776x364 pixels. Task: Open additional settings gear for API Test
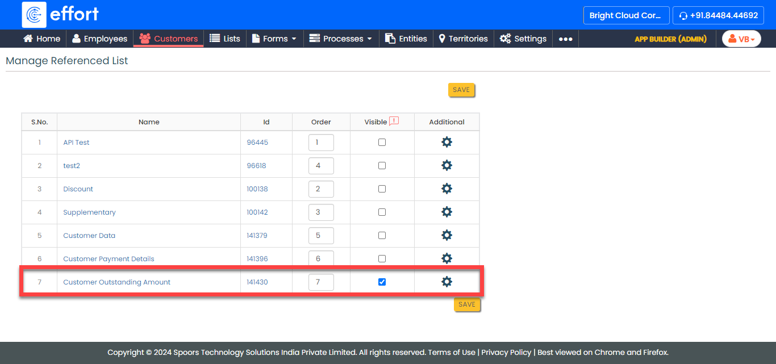click(447, 142)
